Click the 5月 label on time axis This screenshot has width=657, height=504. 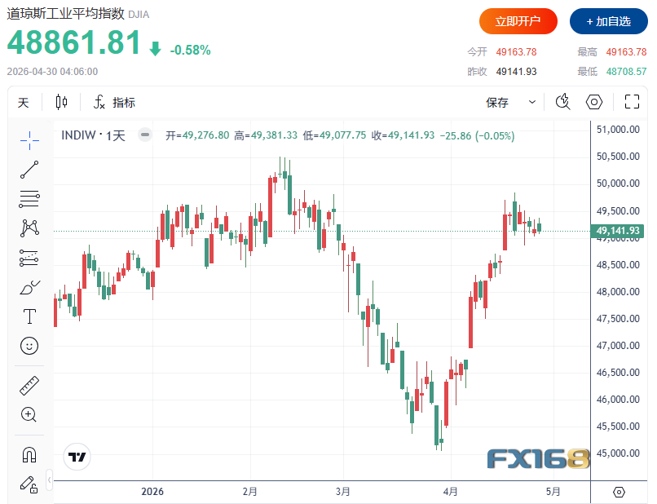(553, 492)
